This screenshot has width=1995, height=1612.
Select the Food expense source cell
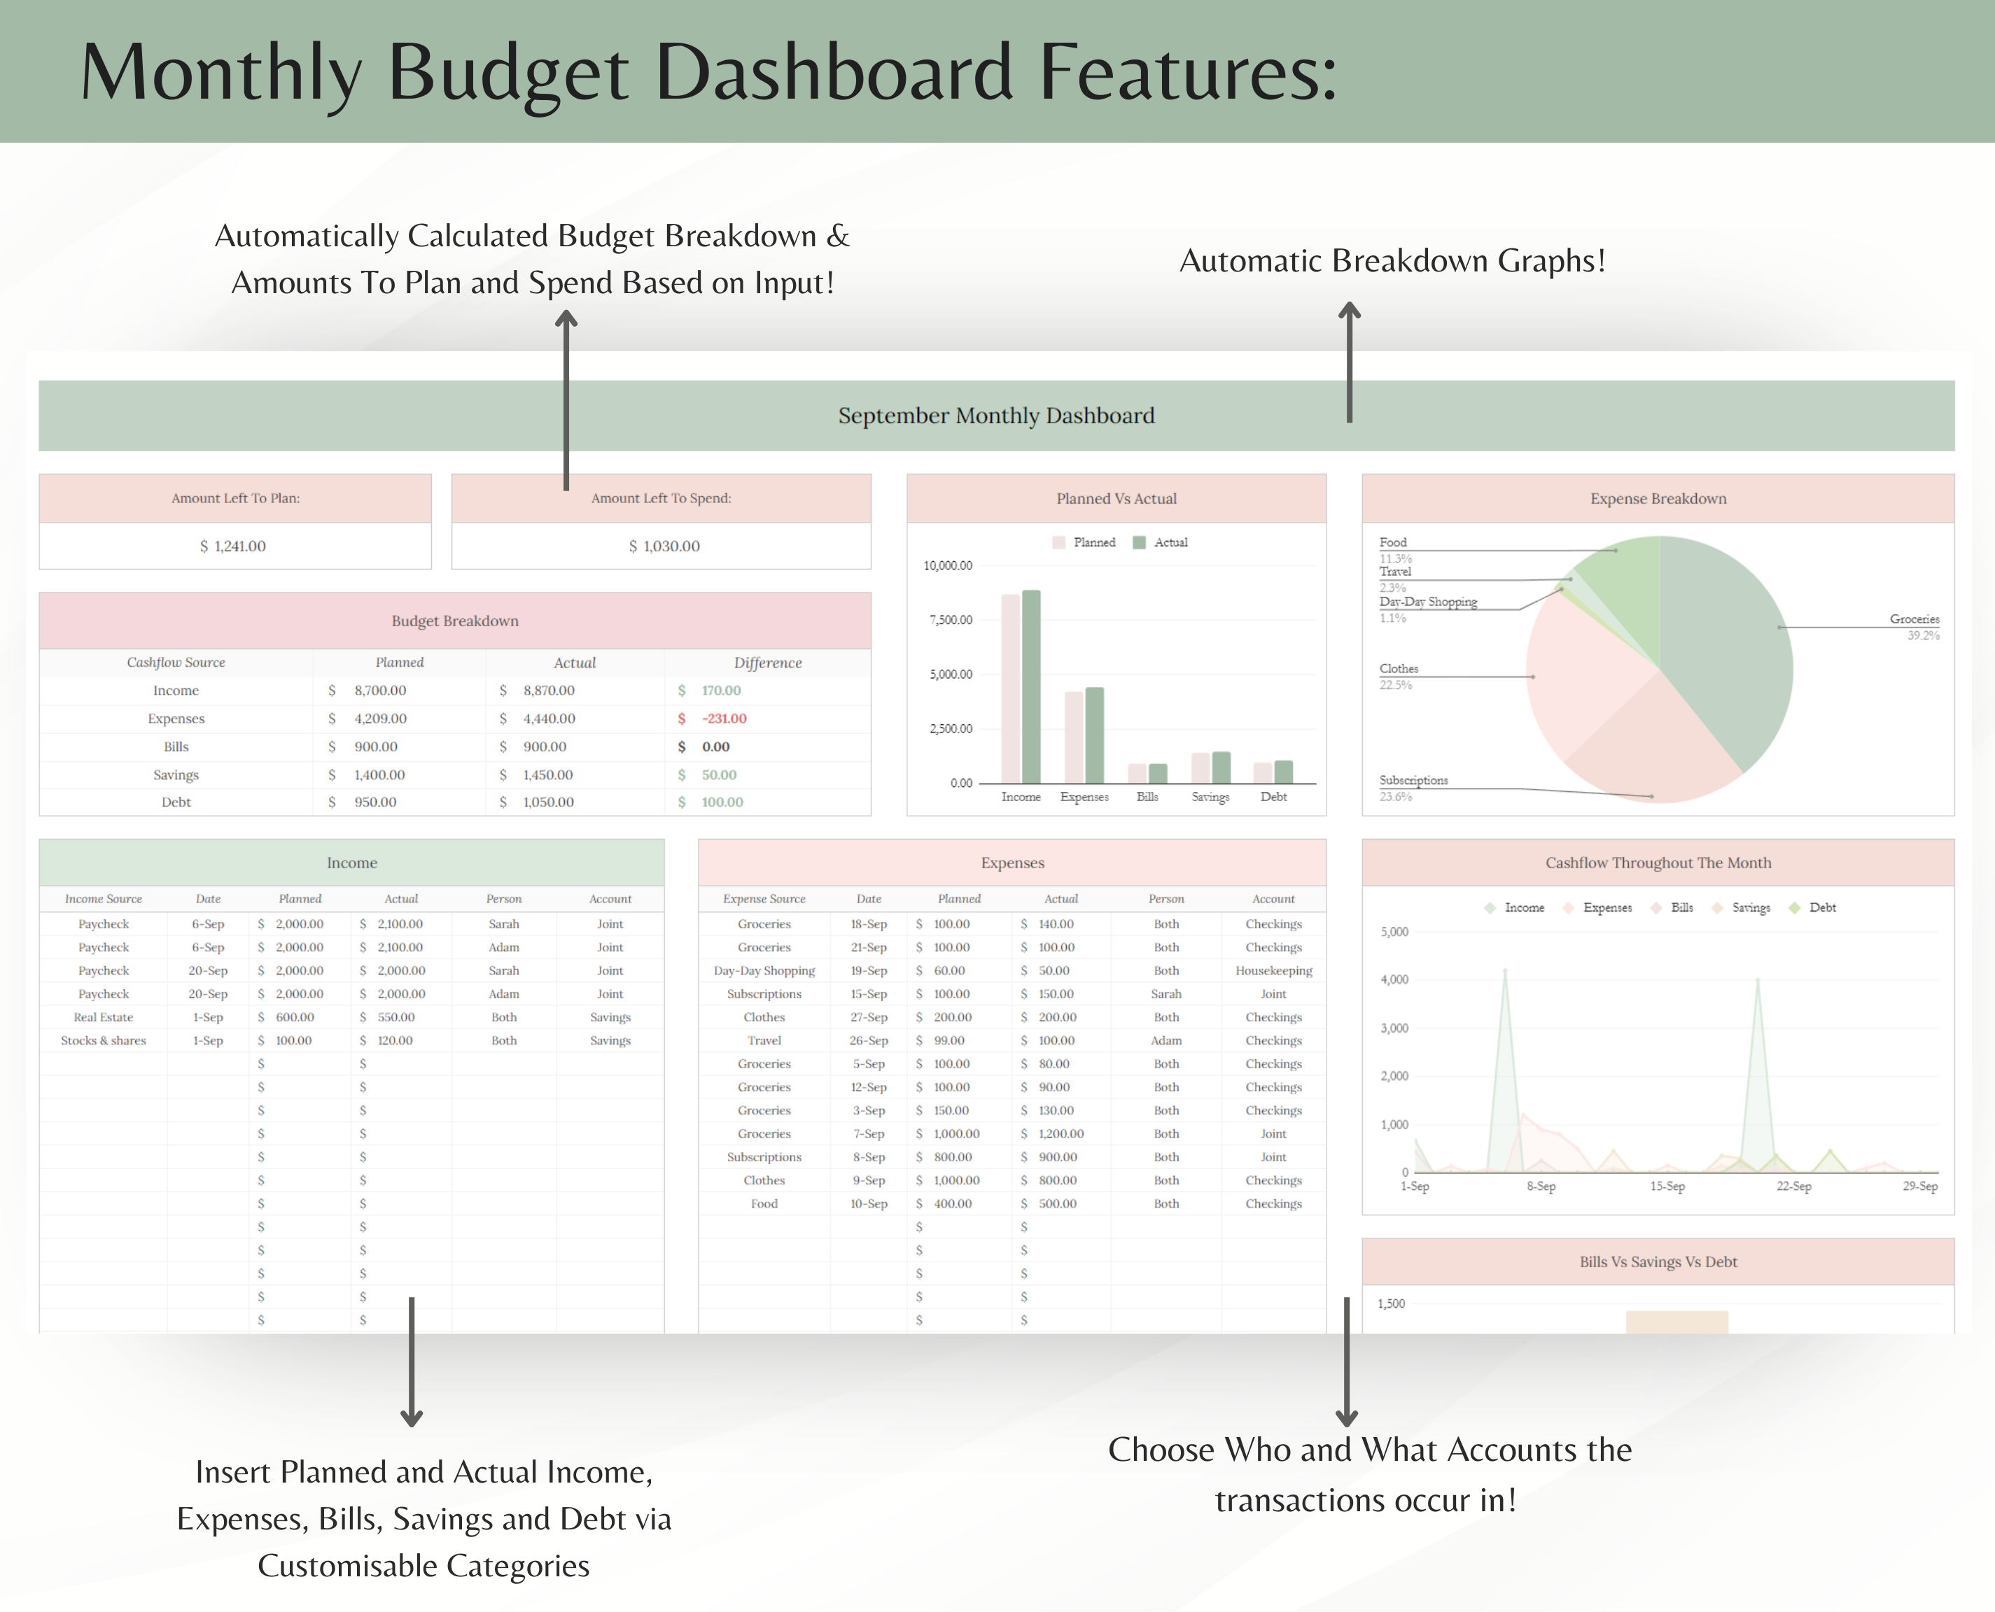coord(764,1203)
